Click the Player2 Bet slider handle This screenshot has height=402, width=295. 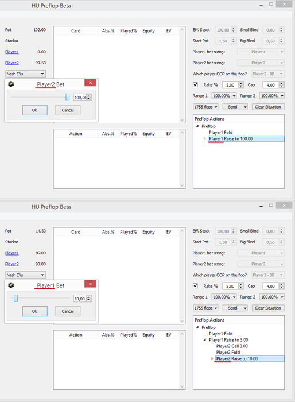click(x=67, y=97)
